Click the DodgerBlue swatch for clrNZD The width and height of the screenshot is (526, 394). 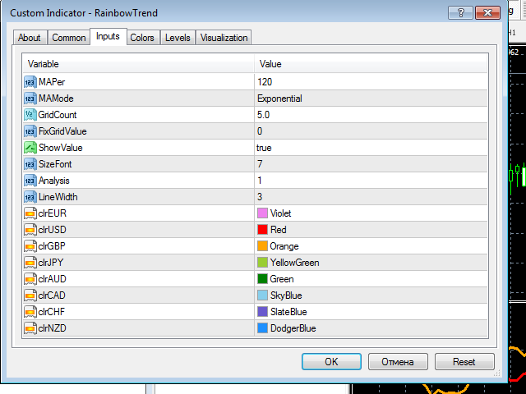coord(262,328)
